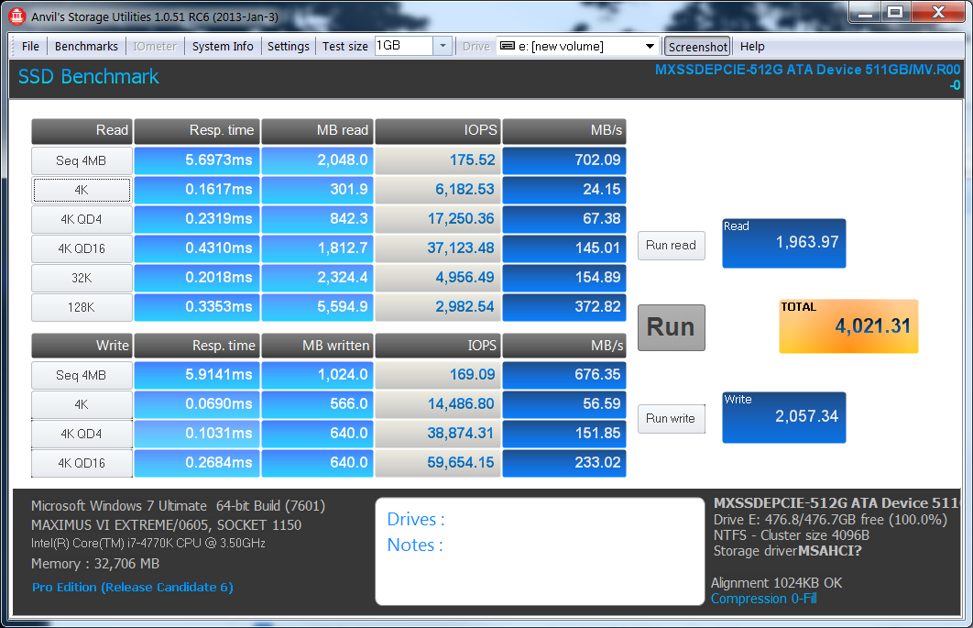This screenshot has height=628, width=973.
Task: Click the Compression 0-Fill link
Action: tap(763, 599)
